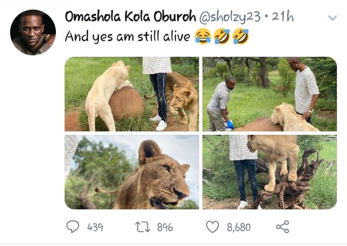Screen dimensions: 347x246
Task: Click the middle rolling-on-floor laughing emoji
Action: click(x=222, y=36)
